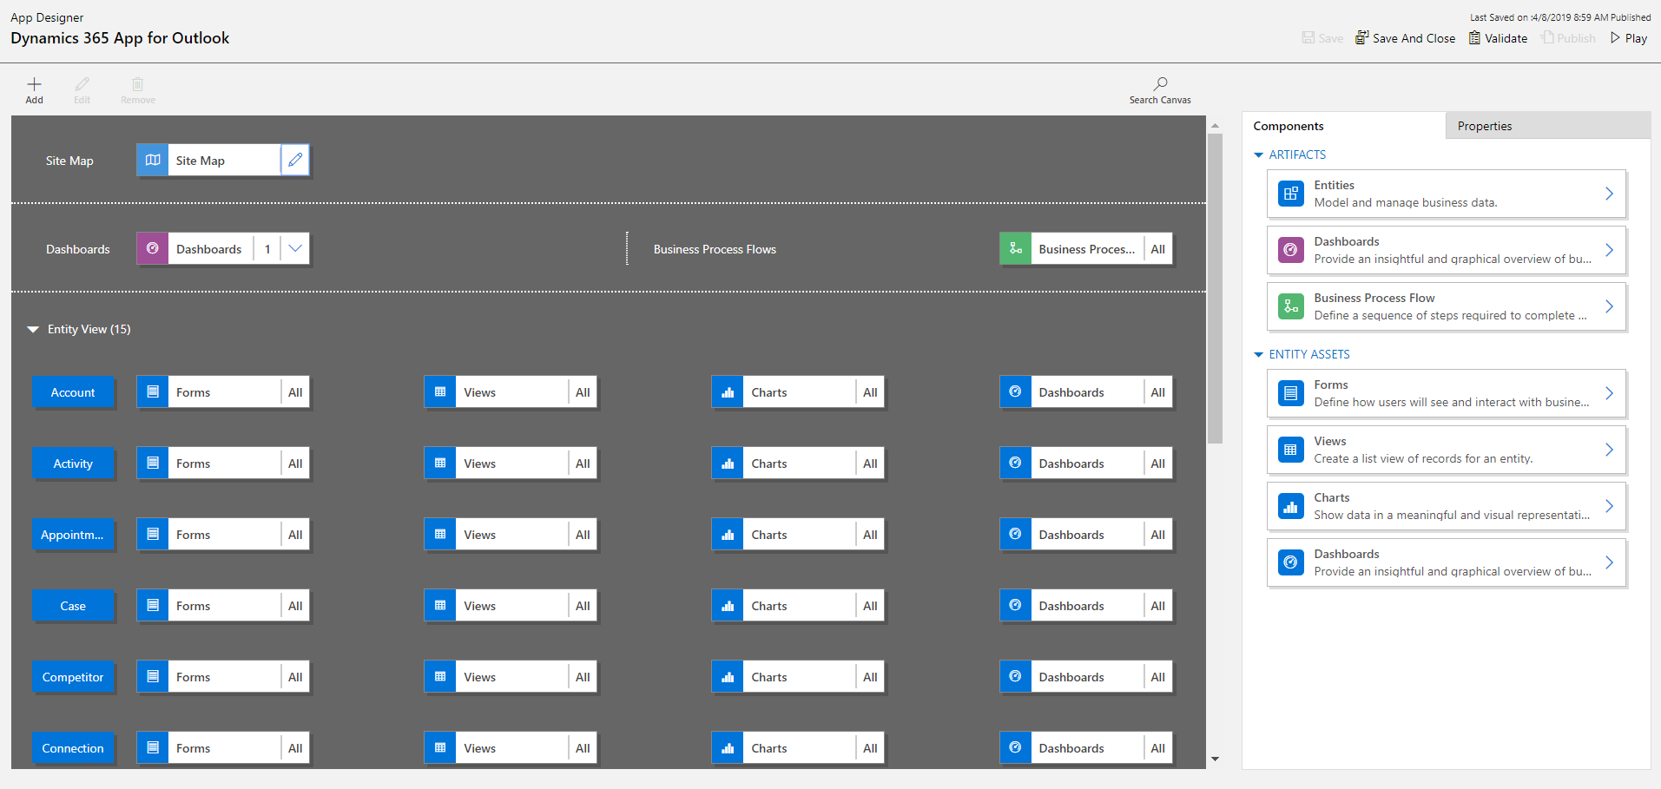
Task: Switch to the Components tab
Action: click(1288, 127)
